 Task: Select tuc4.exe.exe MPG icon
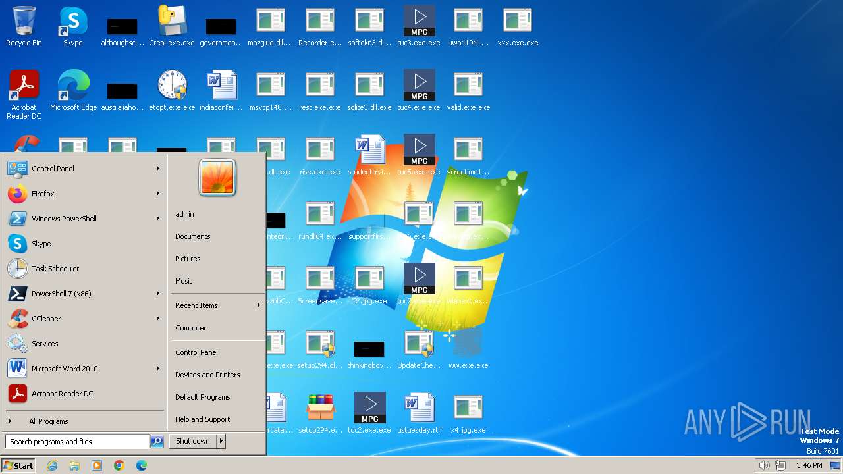(419, 91)
